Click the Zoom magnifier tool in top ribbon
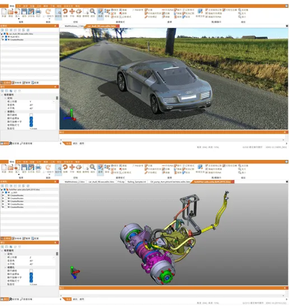This screenshot has width=289, height=308. (x=92, y=12)
